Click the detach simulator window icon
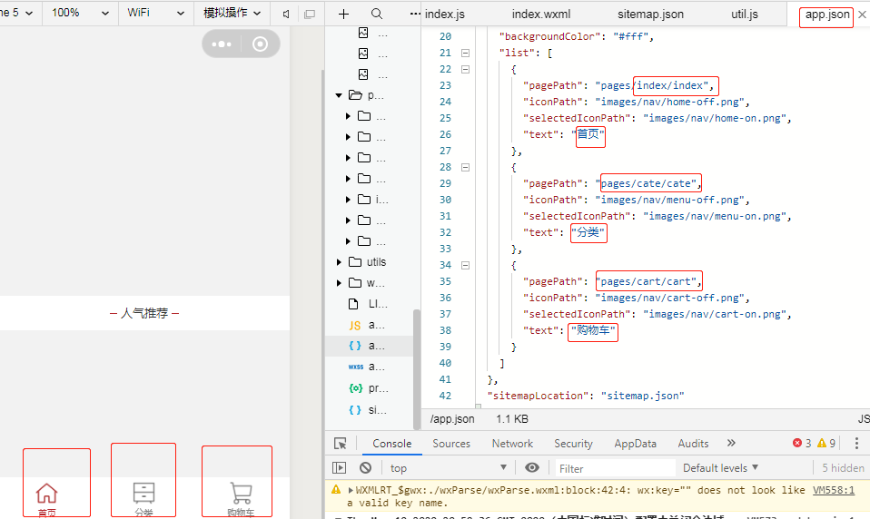 [x=310, y=14]
